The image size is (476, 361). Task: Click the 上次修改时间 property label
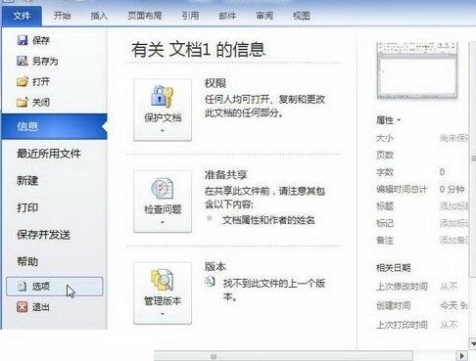point(402,287)
